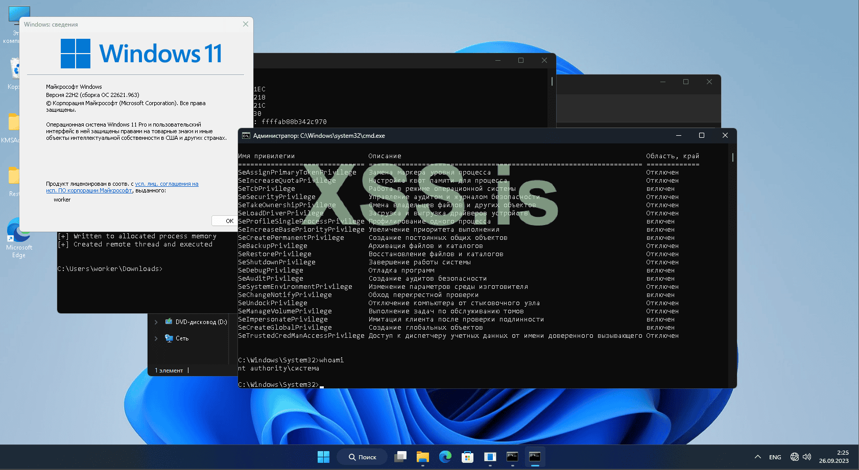Open the Microsoft license terms link
859x470 pixels.
click(x=166, y=184)
